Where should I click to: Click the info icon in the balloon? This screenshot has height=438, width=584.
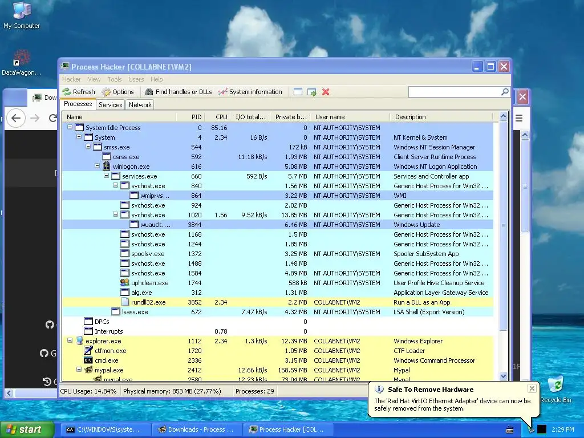[x=379, y=389]
